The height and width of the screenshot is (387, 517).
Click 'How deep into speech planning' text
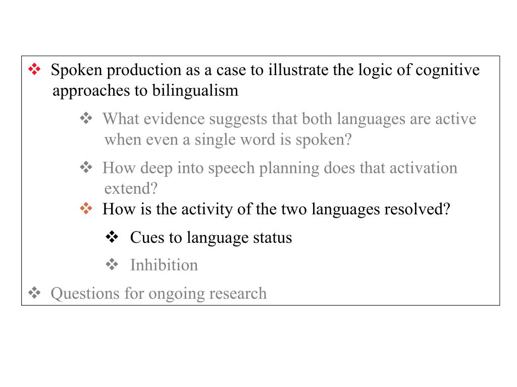pyautogui.click(x=212, y=168)
